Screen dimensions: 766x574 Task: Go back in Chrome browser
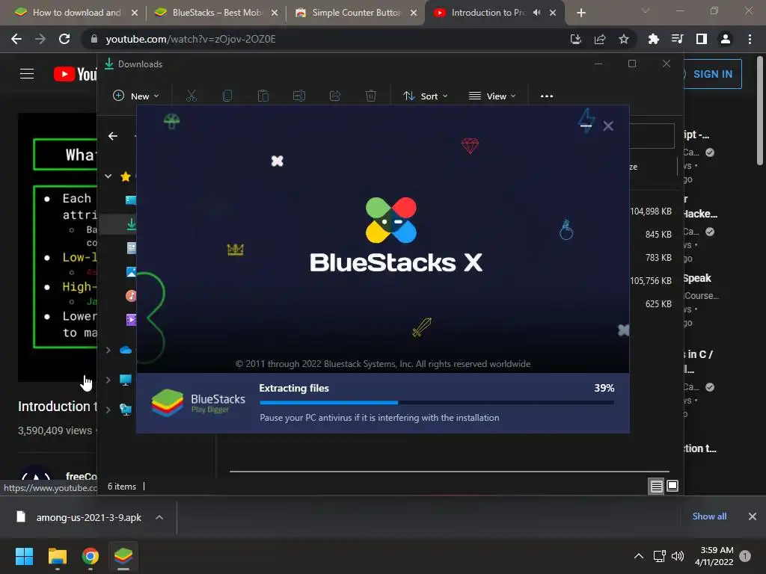click(x=16, y=39)
